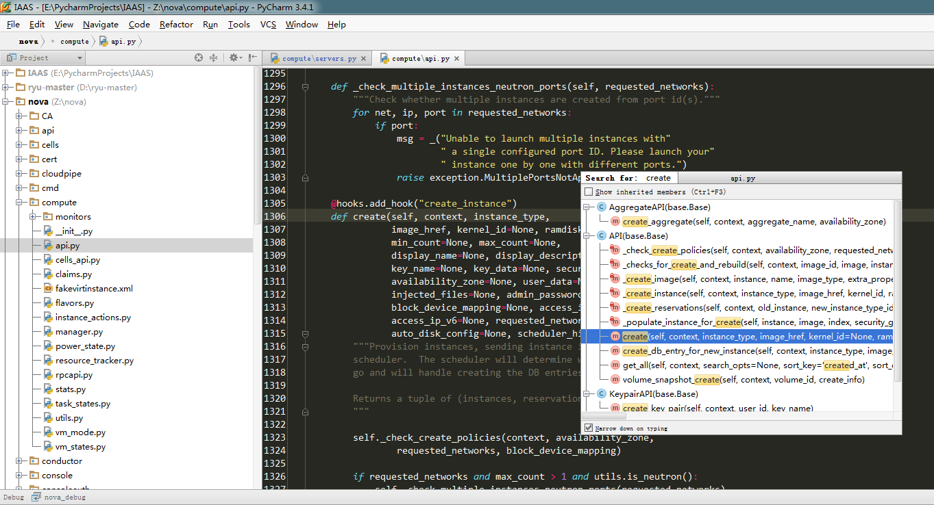
Task: Open the VCS menu
Action: pyautogui.click(x=268, y=24)
